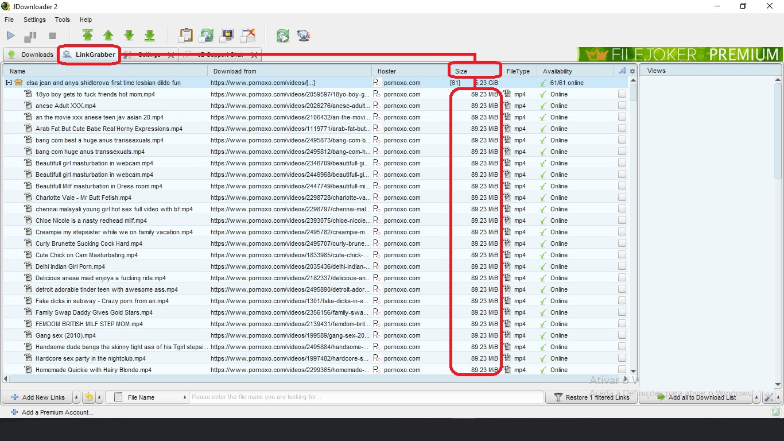The image size is (784, 441).
Task: Click the LinkGrabber tab magnifier icon
Action: coord(67,55)
